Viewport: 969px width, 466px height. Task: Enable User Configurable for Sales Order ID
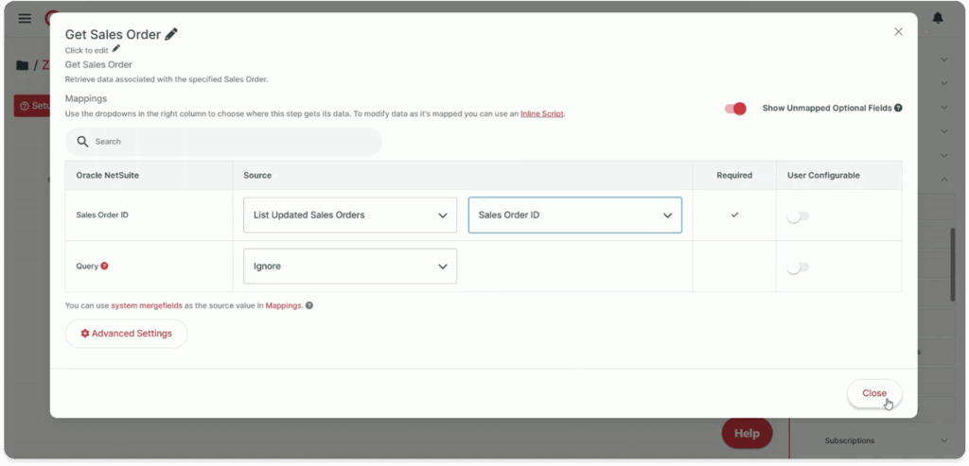pos(798,216)
